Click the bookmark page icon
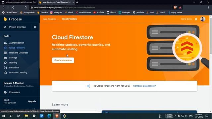212x119 pixels. coord(26,7)
